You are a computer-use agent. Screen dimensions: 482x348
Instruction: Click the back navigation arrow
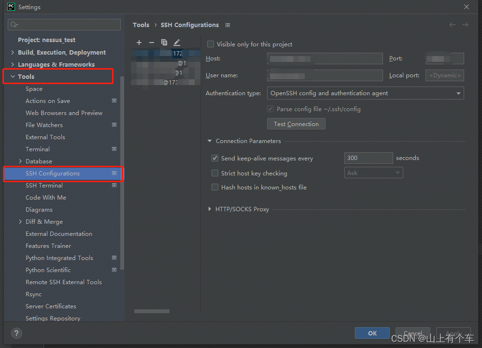[x=452, y=25]
